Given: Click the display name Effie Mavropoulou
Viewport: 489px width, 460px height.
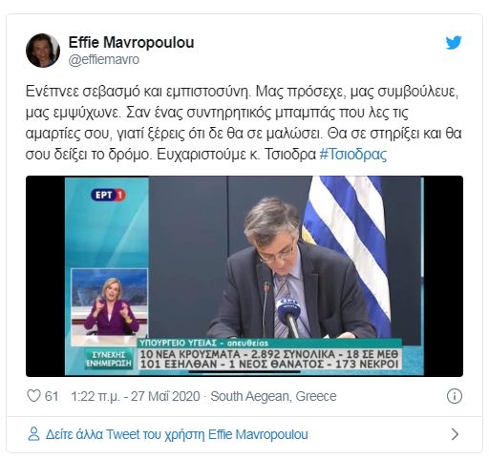Looking at the screenshot, I should [x=131, y=42].
